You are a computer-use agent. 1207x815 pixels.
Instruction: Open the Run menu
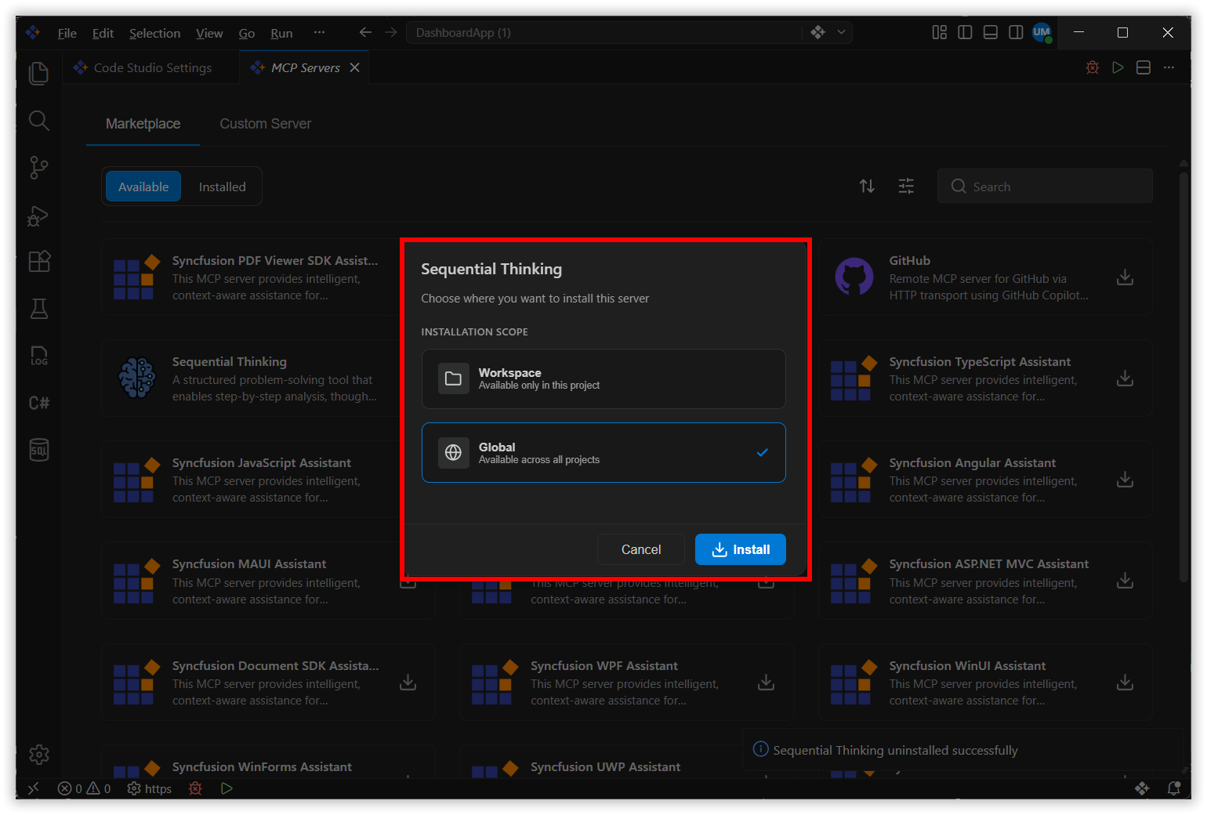click(x=281, y=33)
